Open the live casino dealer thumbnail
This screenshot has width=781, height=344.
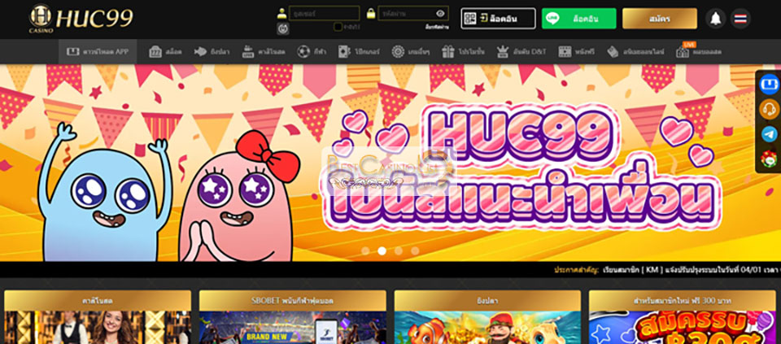[98, 328]
